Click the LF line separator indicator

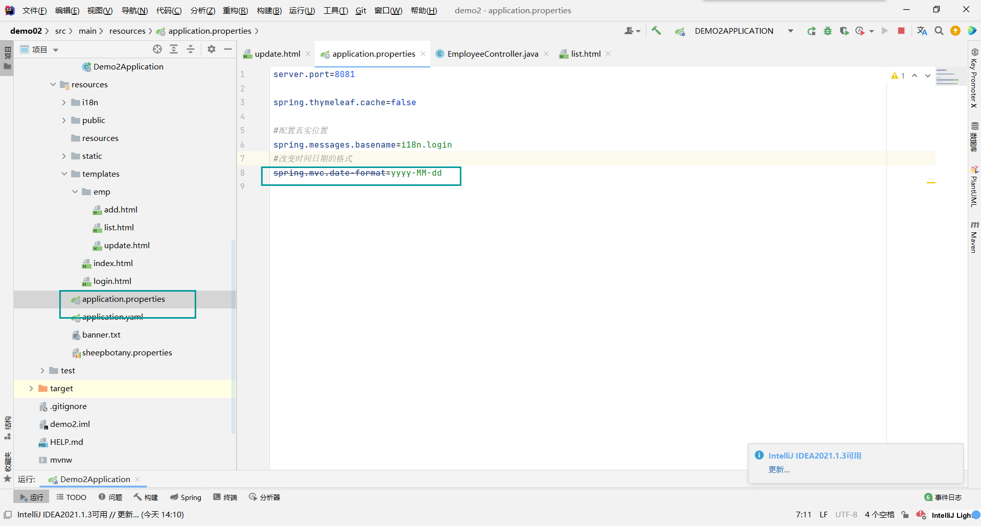pos(824,515)
